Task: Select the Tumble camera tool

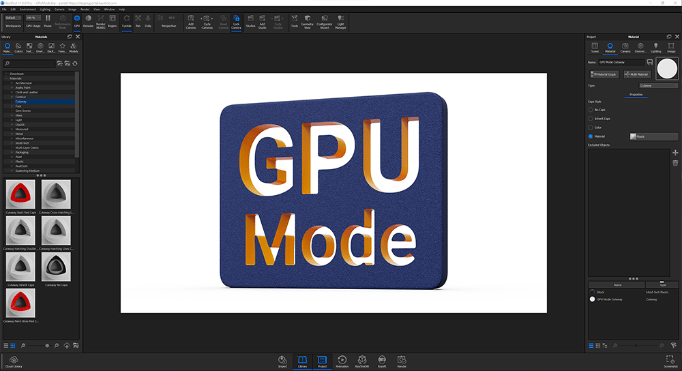Action: tap(127, 20)
